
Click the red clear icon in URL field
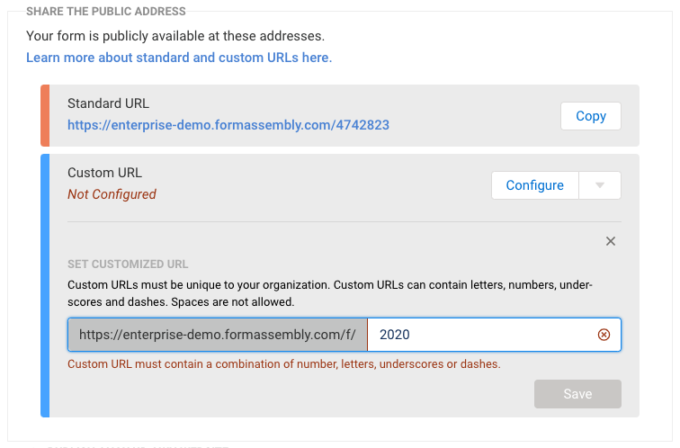click(x=604, y=335)
